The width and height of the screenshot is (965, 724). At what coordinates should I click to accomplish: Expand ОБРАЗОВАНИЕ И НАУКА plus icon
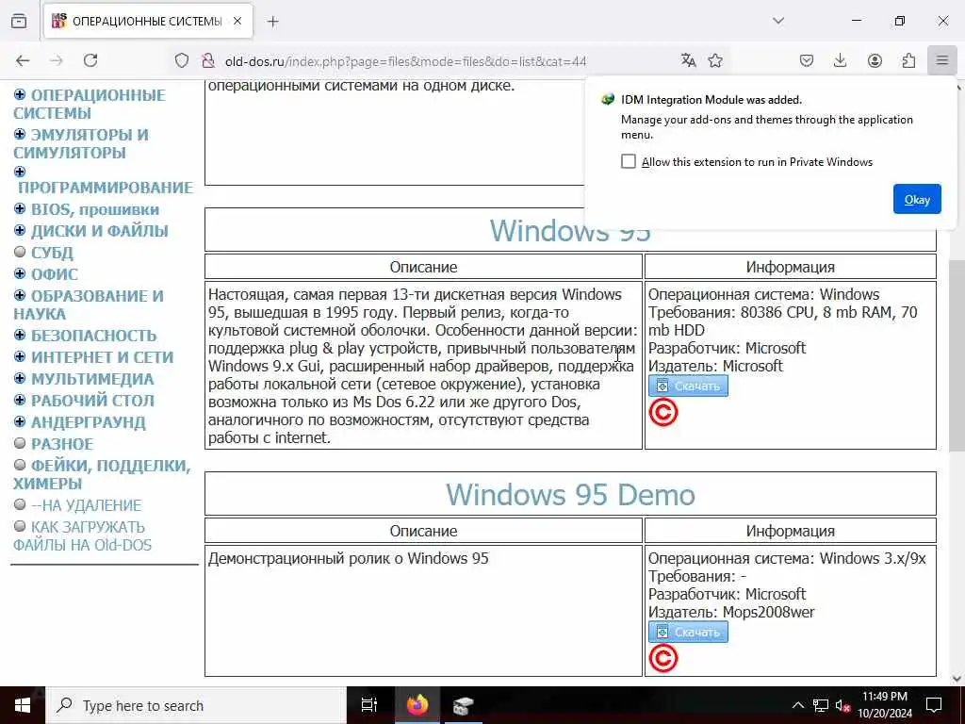pos(20,295)
